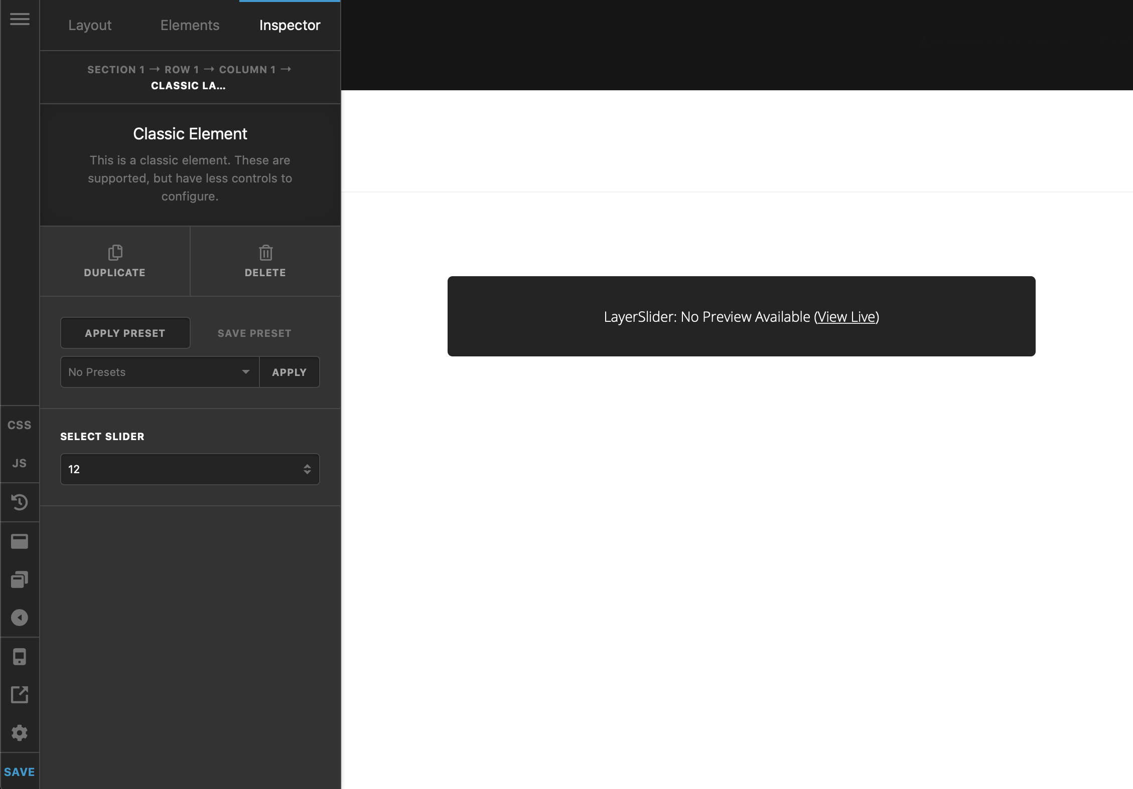The width and height of the screenshot is (1133, 789).
Task: Delete the Classic Element
Action: tap(265, 261)
